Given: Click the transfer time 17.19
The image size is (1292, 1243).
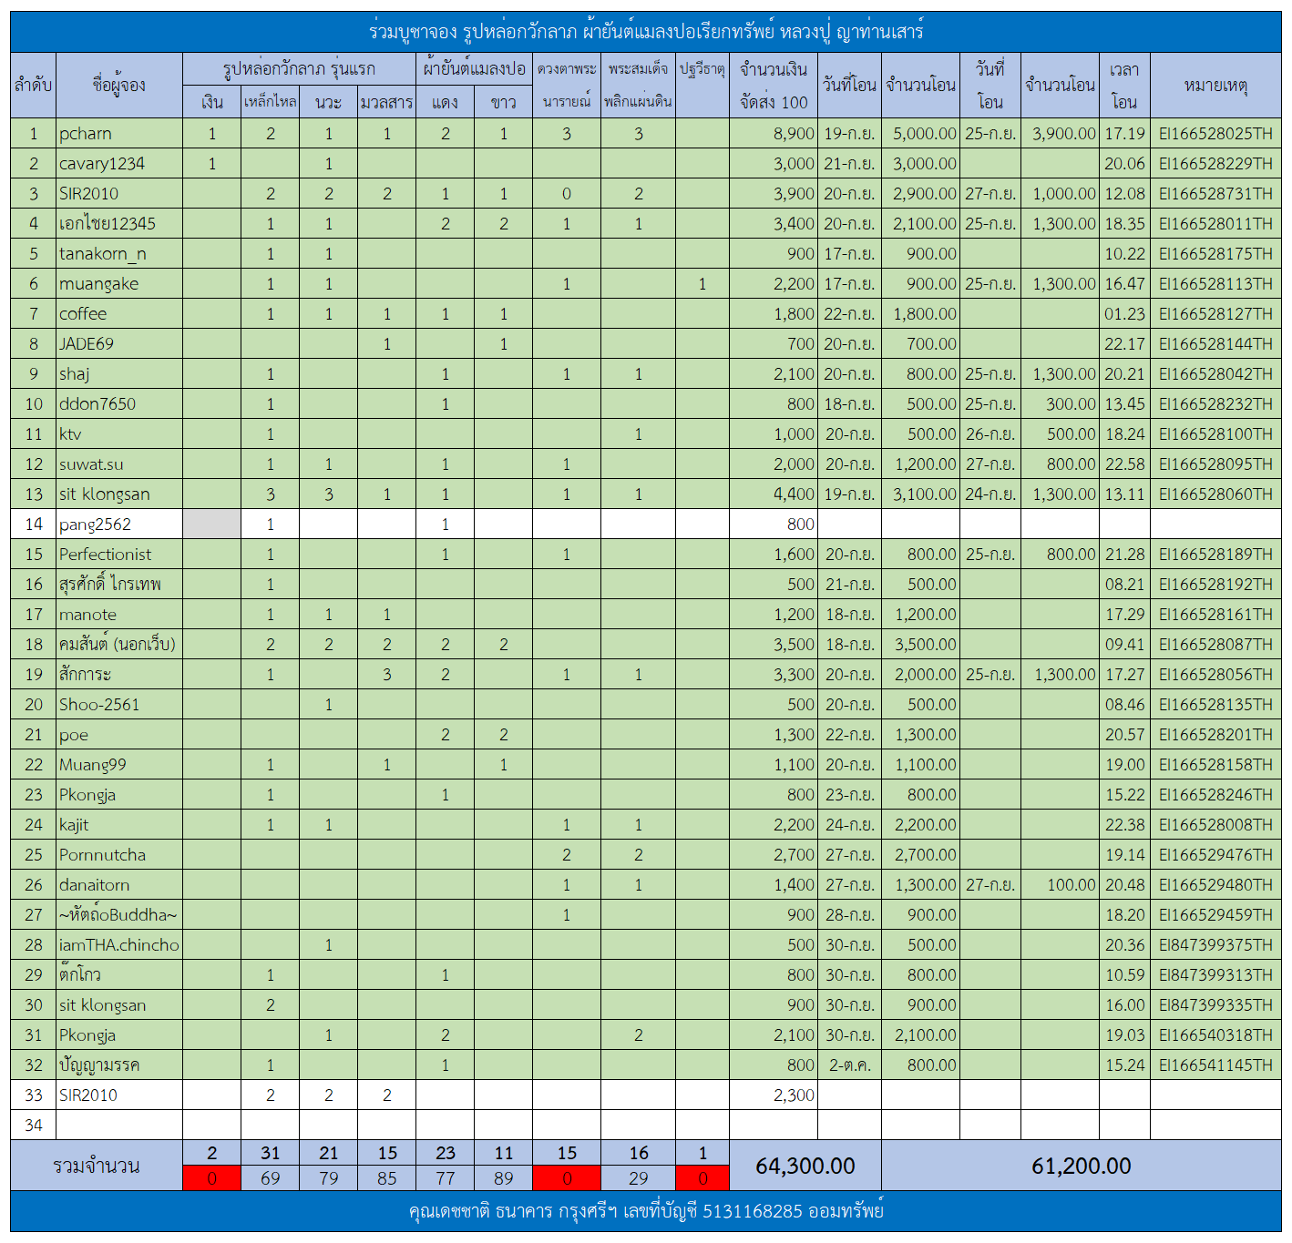Looking at the screenshot, I should coord(1124,134).
